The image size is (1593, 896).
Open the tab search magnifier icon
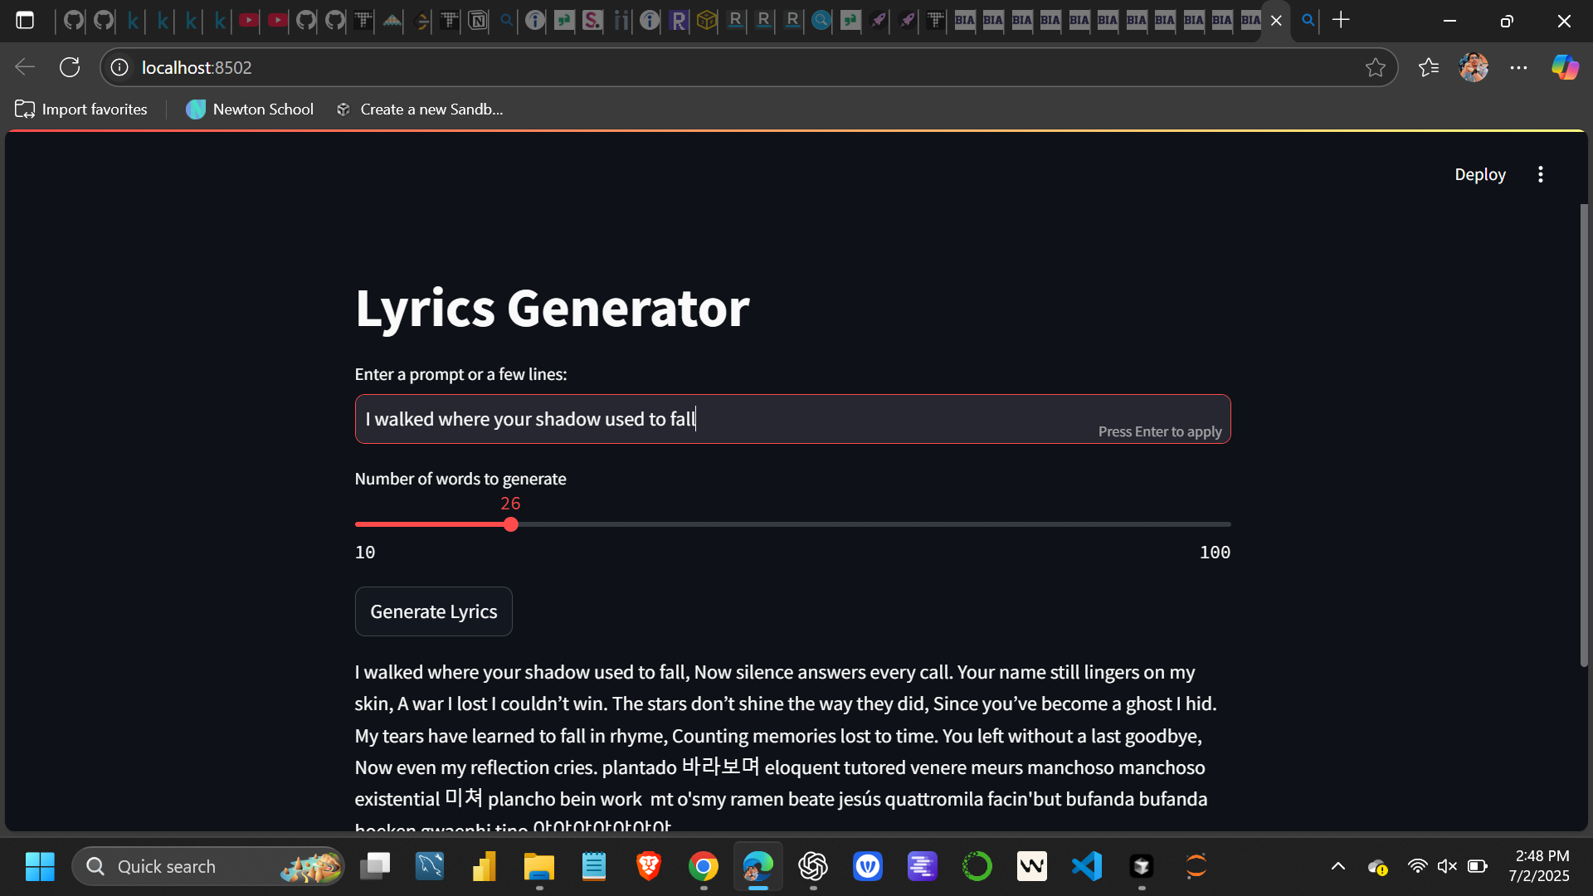coord(1307,20)
